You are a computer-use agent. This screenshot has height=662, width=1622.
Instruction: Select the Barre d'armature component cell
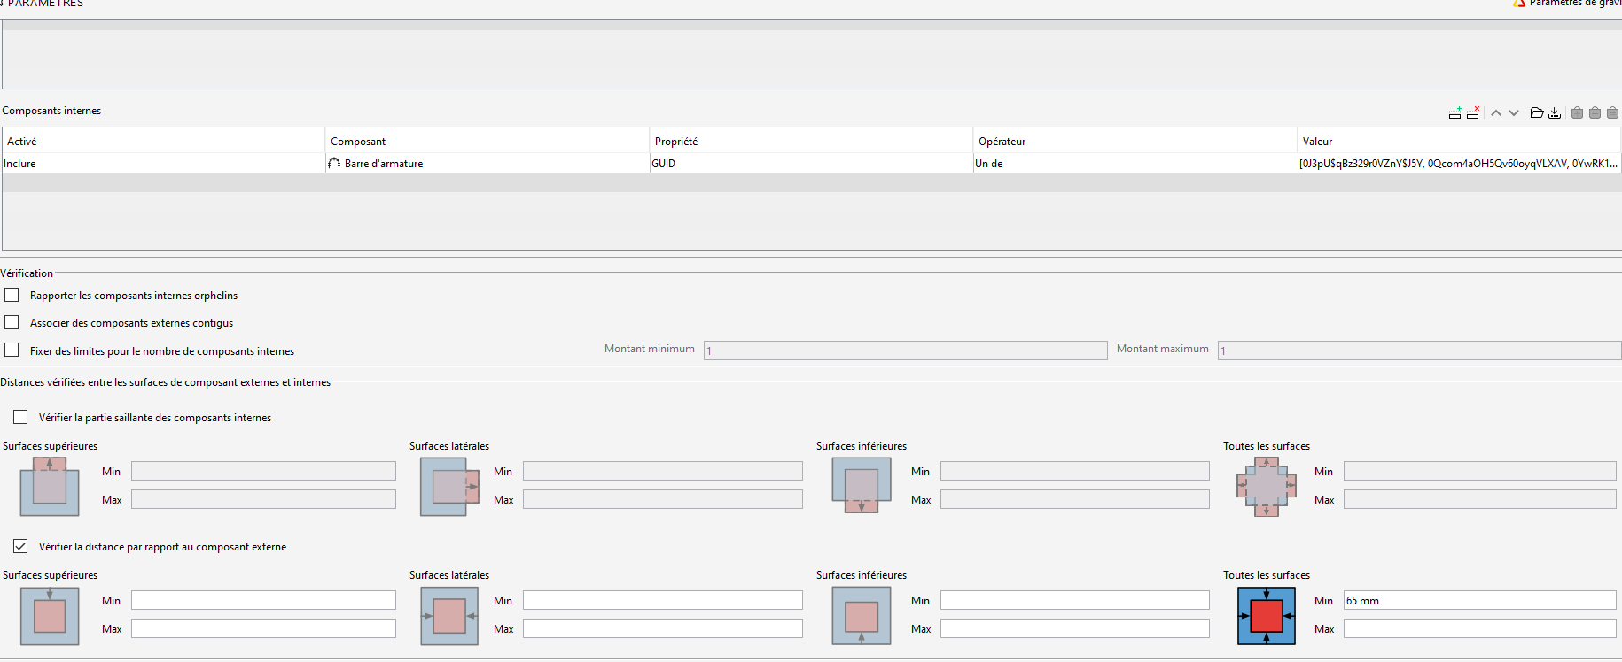(487, 164)
